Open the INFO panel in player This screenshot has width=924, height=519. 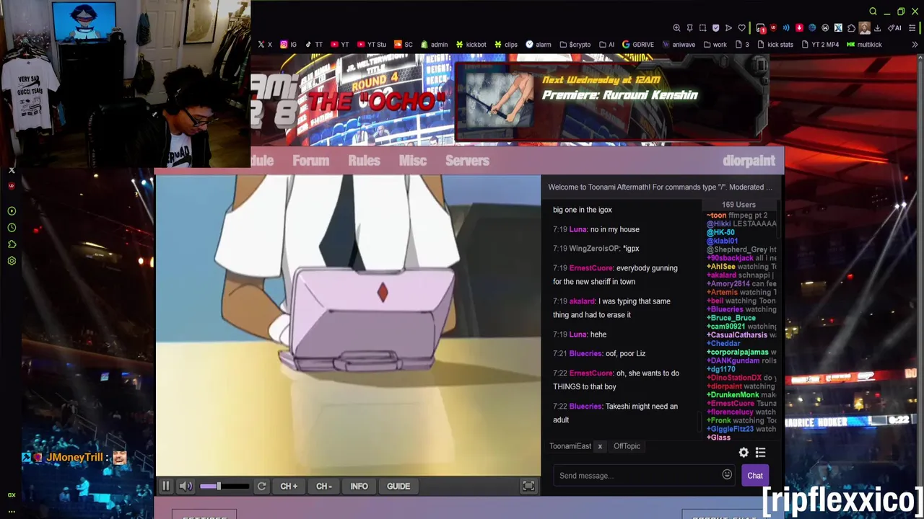(359, 486)
